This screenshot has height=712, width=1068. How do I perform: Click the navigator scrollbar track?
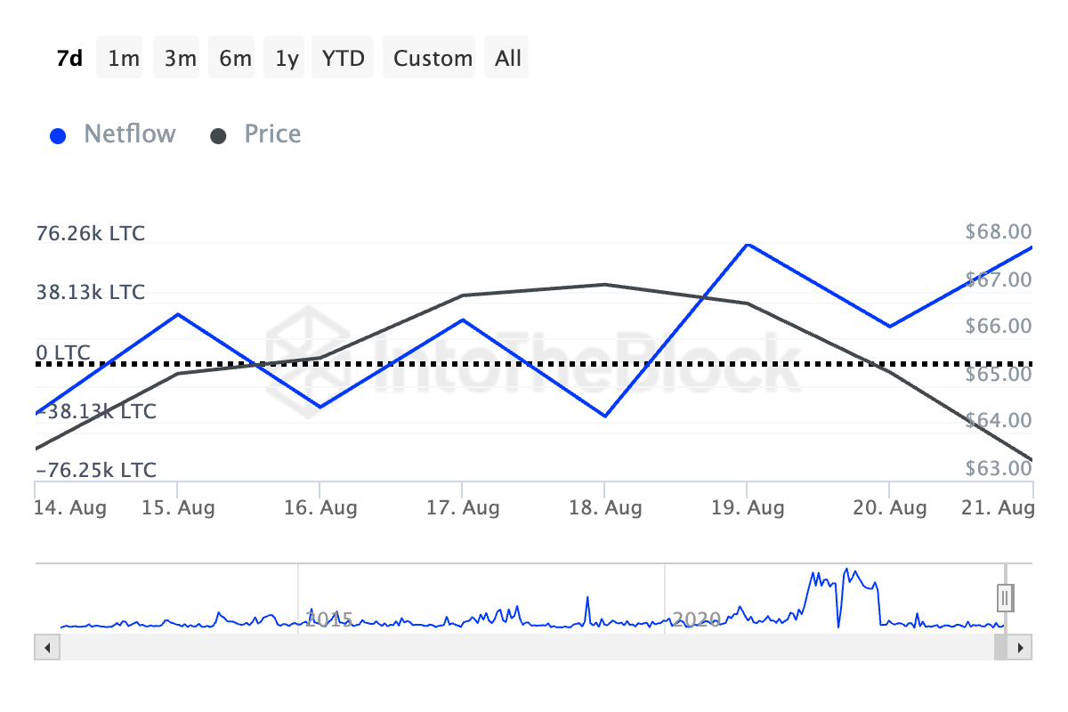[516, 646]
